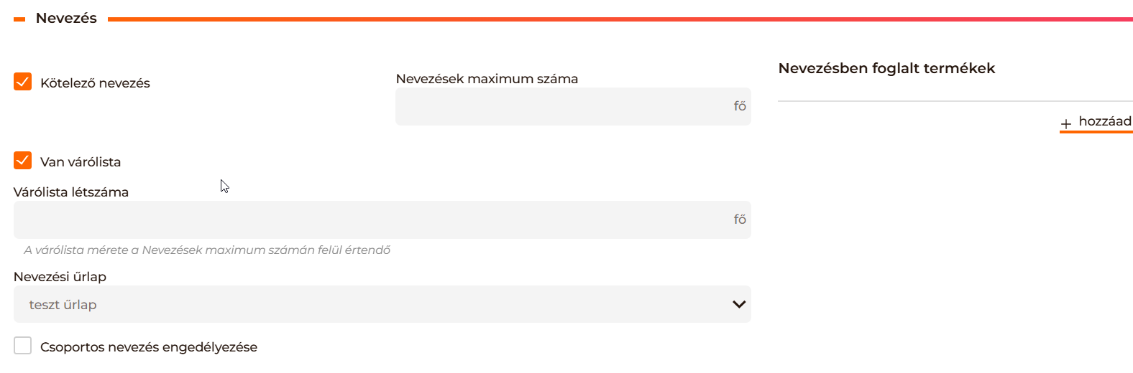Focus the Nevezések maximum száma input field
The width and height of the screenshot is (1133, 373).
coord(561,106)
